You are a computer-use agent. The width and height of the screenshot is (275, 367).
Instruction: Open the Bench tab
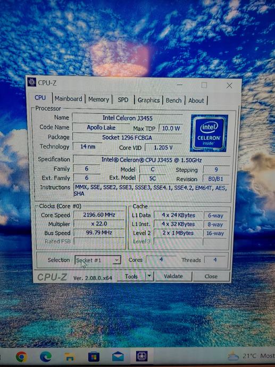[173, 101]
